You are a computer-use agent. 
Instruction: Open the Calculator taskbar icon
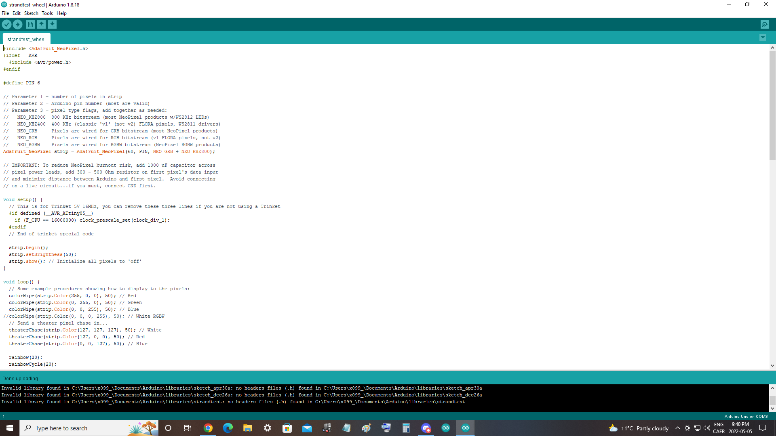pos(406,428)
